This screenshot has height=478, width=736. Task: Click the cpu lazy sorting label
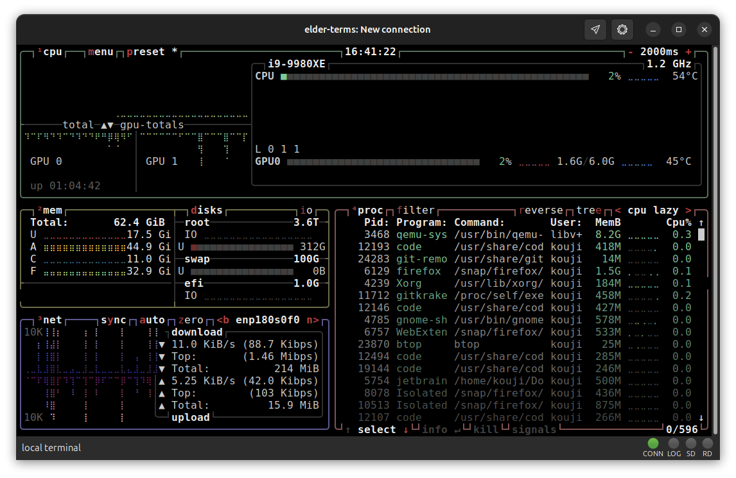point(653,210)
